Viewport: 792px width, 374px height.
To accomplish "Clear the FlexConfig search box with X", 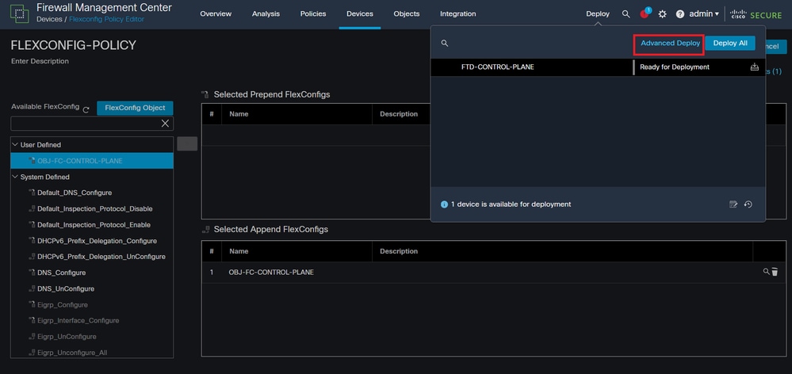I will click(x=165, y=124).
